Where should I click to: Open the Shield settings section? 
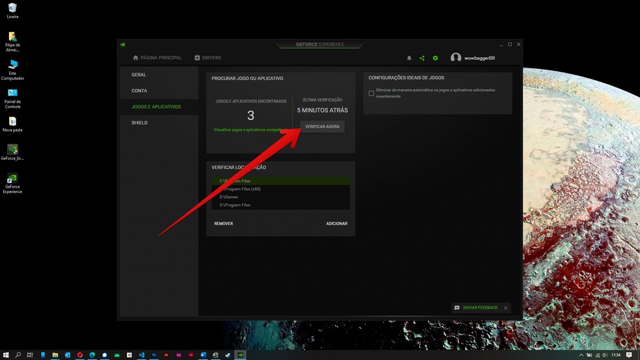tap(140, 123)
